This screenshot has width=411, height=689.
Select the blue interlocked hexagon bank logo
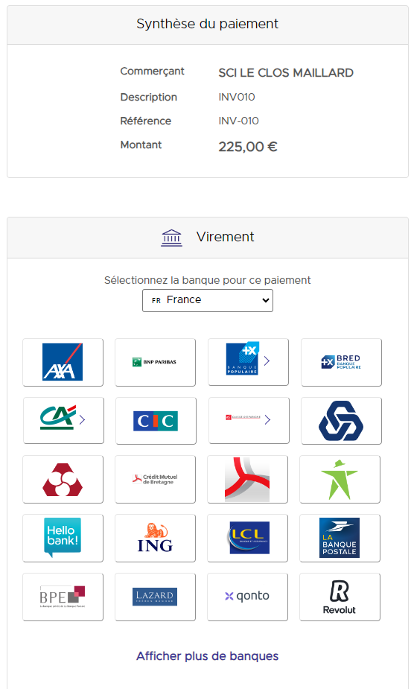pos(341,421)
